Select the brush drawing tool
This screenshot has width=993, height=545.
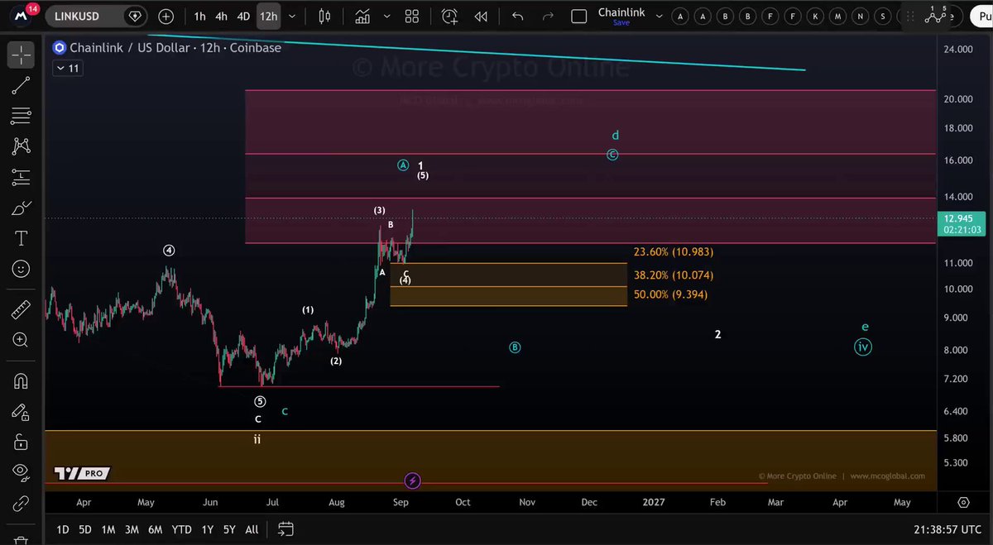22,208
